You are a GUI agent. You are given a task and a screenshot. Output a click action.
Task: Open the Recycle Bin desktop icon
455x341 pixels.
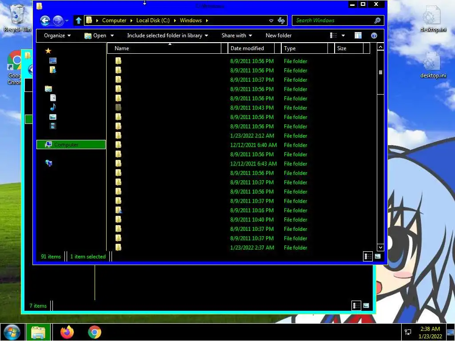coord(17,17)
